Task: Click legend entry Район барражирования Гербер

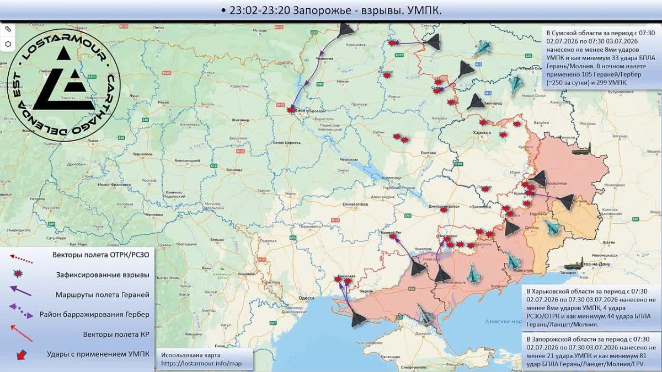Action: [x=94, y=315]
